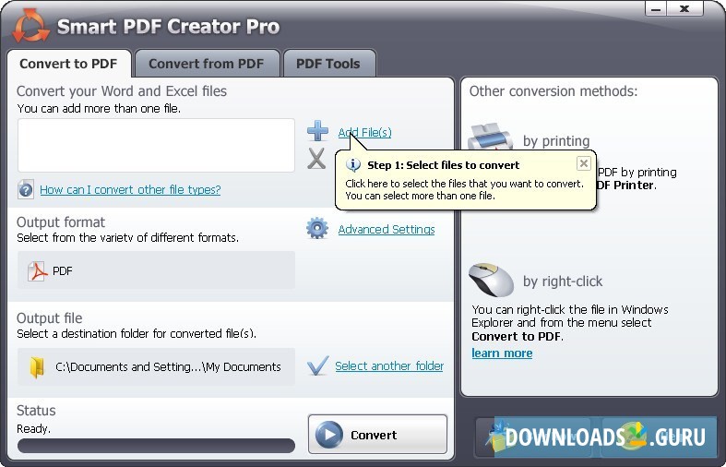Viewport: 726px width, 467px height.
Task: Open How can I convert other file types link
Action: pyautogui.click(x=130, y=189)
